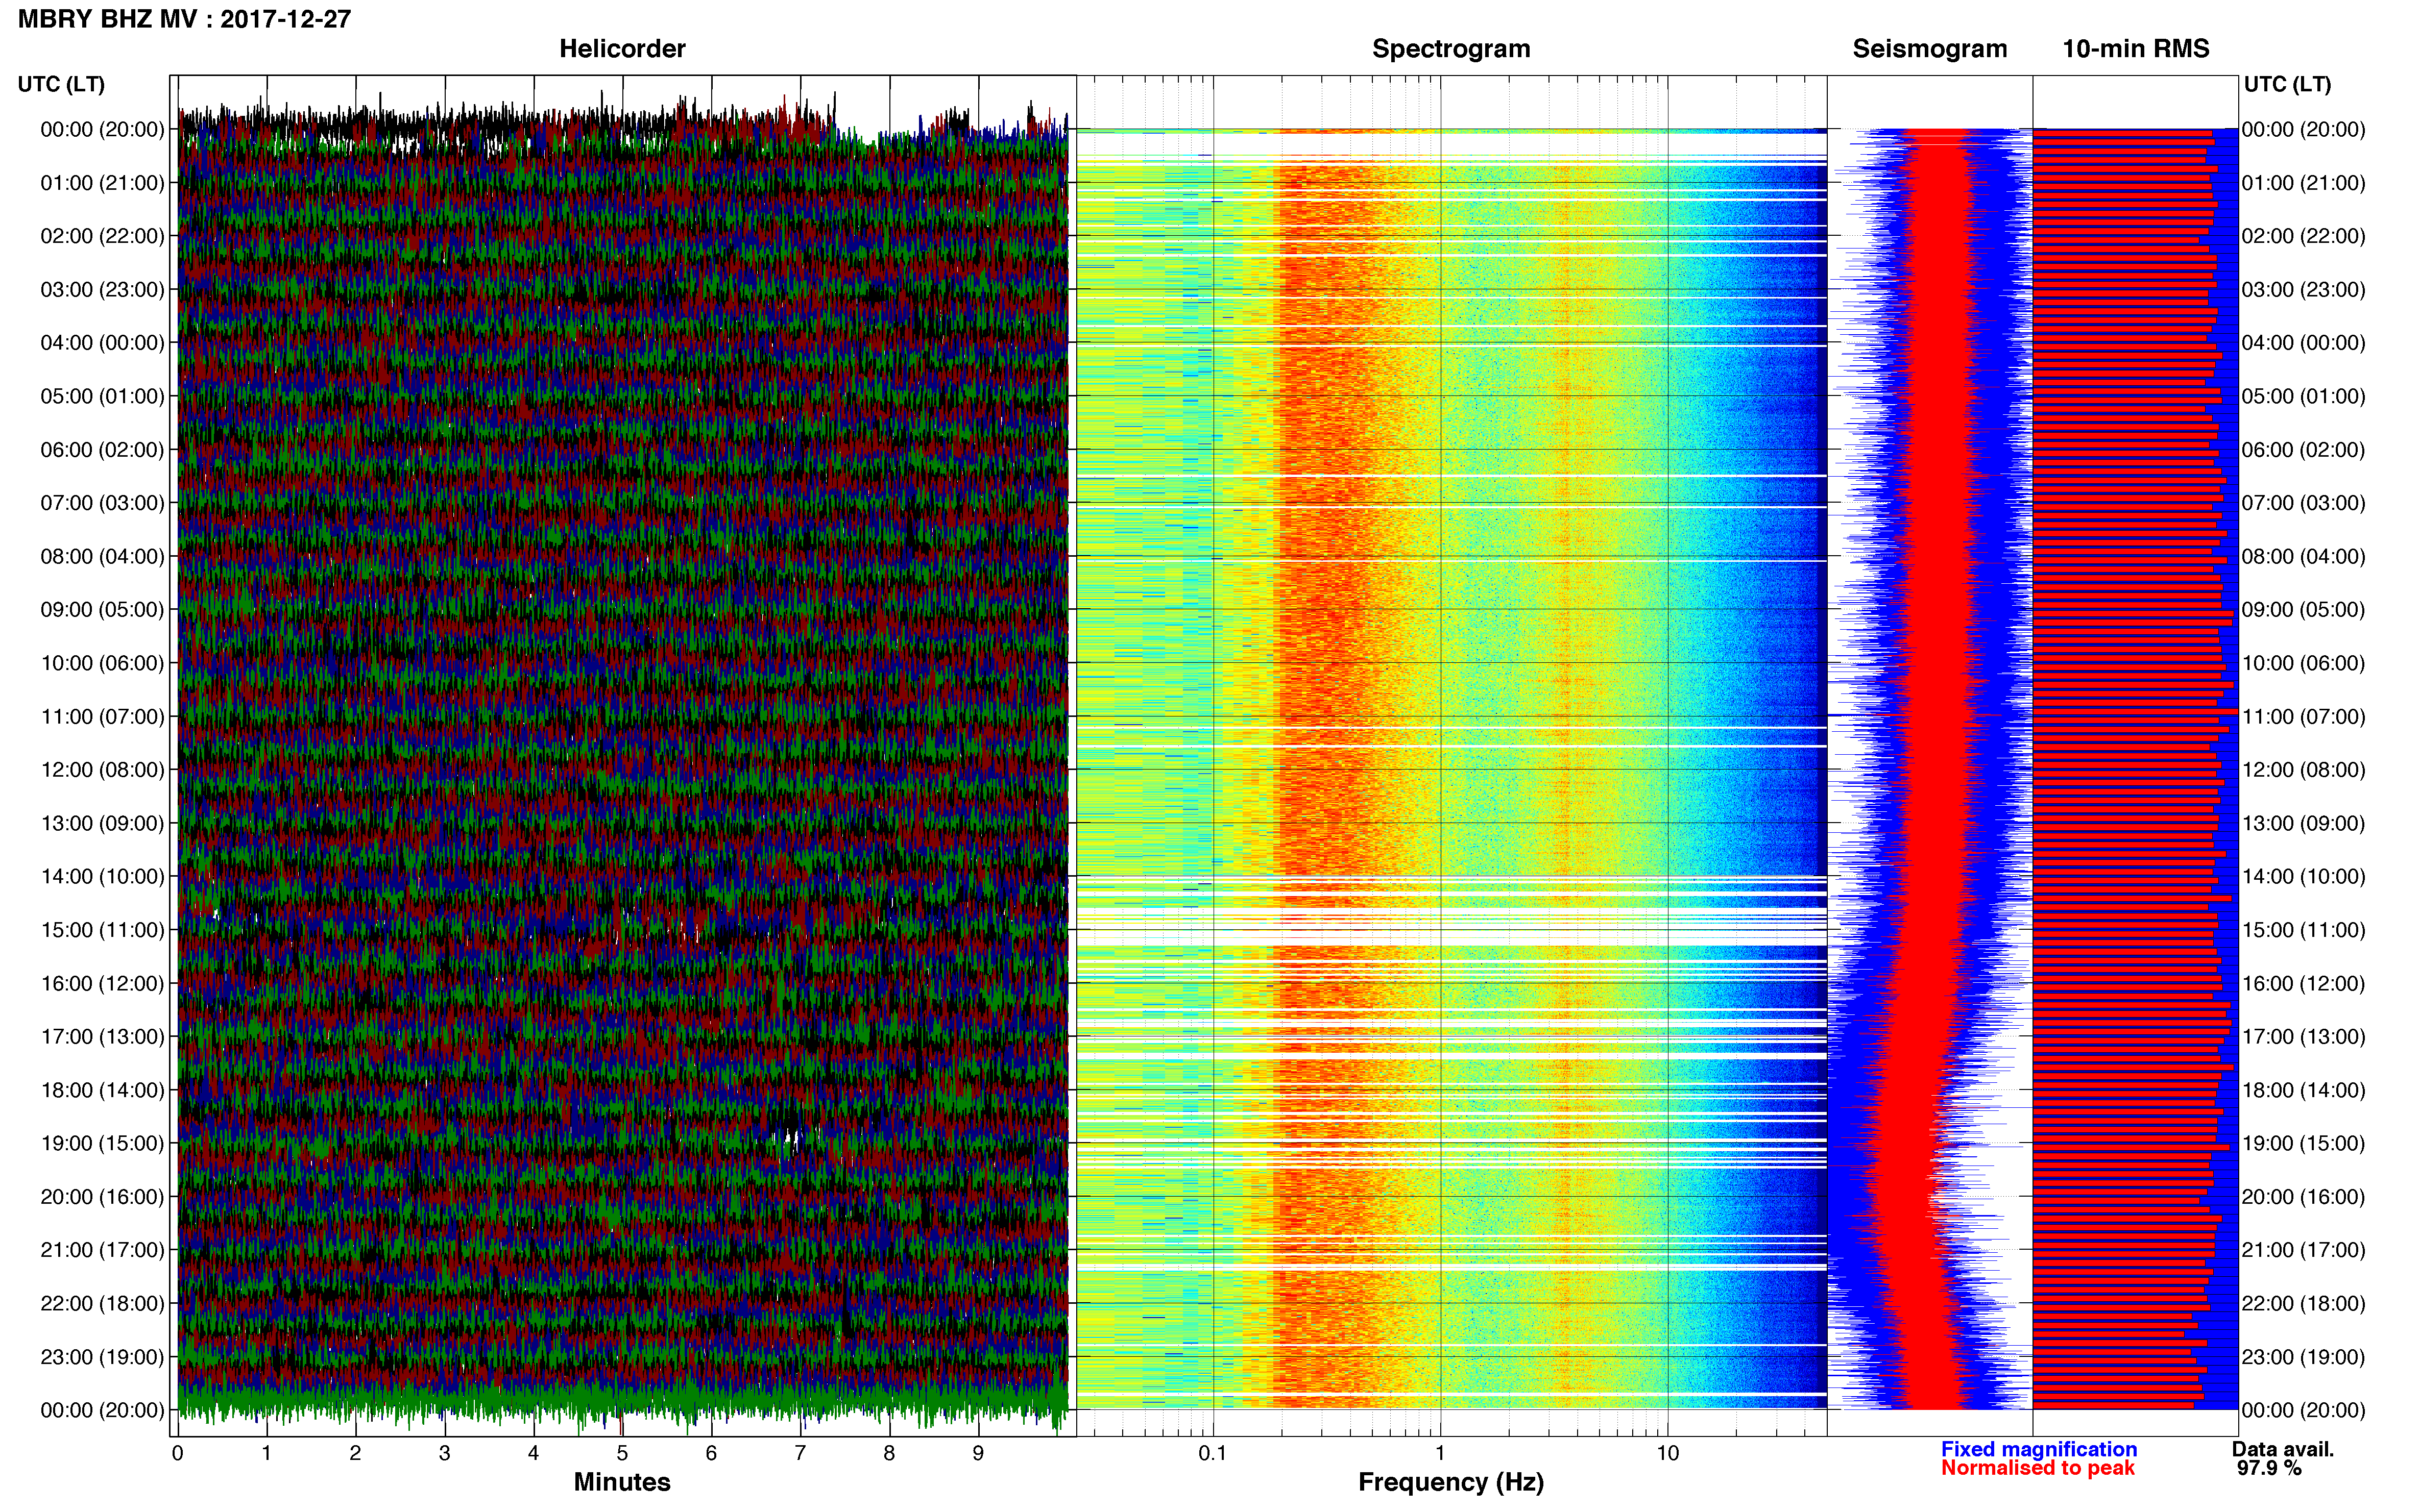
Task: Click the 'Spectrogram' panel heading
Action: tap(1450, 49)
